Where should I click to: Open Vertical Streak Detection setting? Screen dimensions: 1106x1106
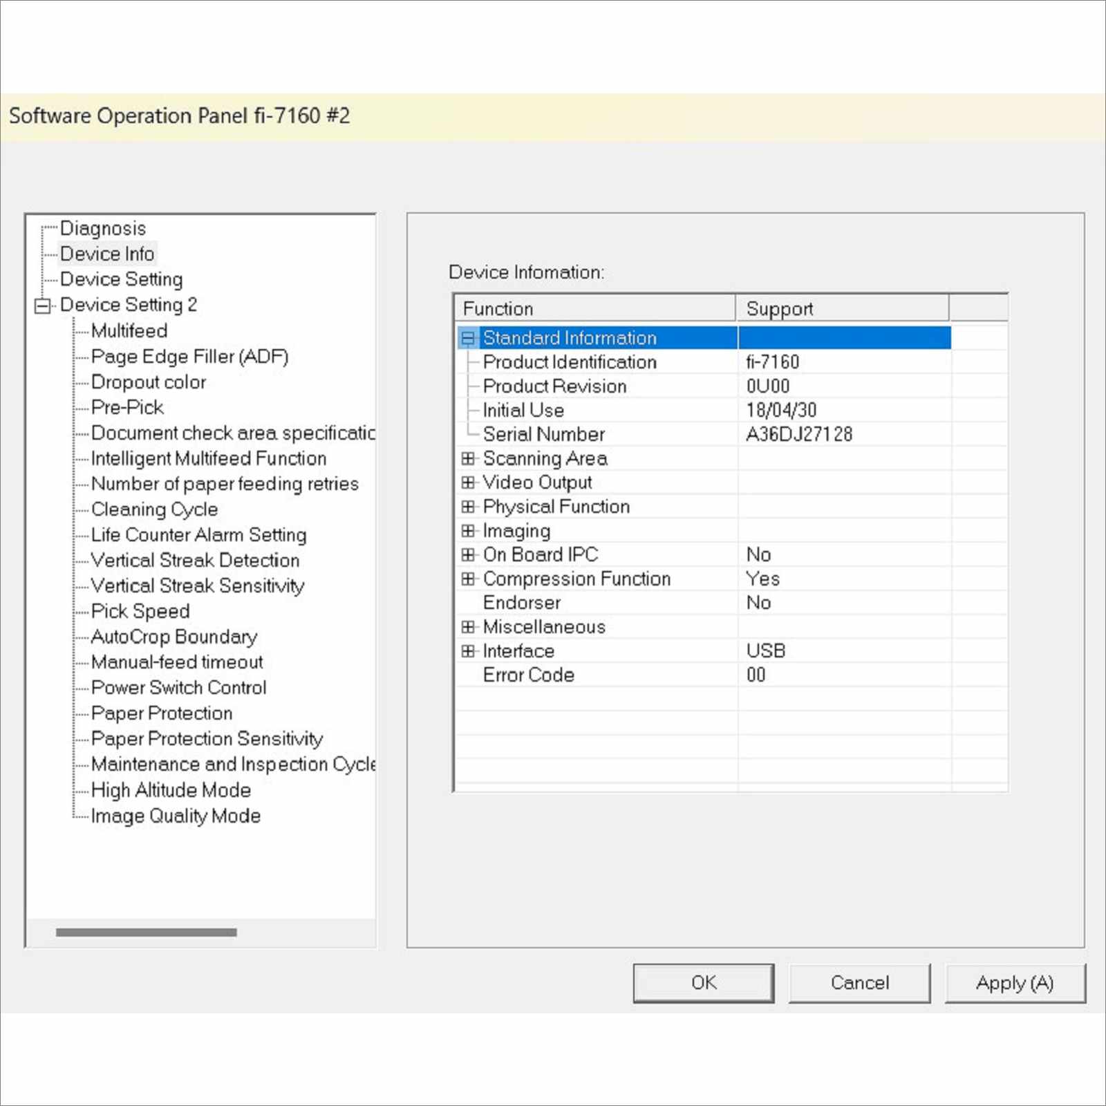196,561
